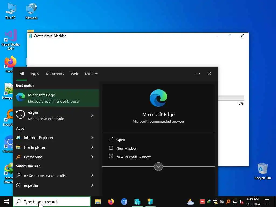Click the Open action for Microsoft Edge

point(120,140)
